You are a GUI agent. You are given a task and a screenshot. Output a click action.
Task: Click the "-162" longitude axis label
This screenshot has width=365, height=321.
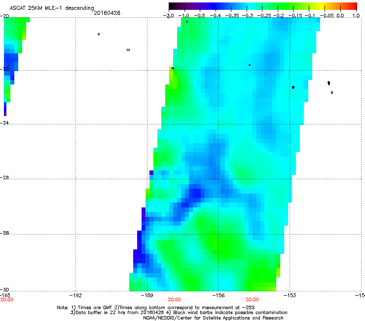click(x=75, y=295)
